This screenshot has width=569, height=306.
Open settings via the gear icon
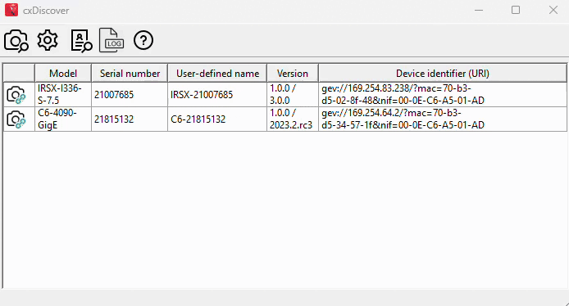pyautogui.click(x=48, y=40)
